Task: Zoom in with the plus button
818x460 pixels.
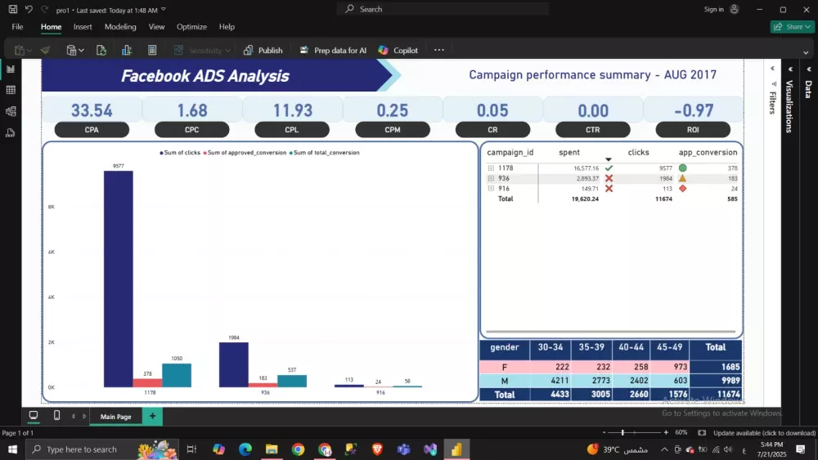Action: [x=666, y=432]
